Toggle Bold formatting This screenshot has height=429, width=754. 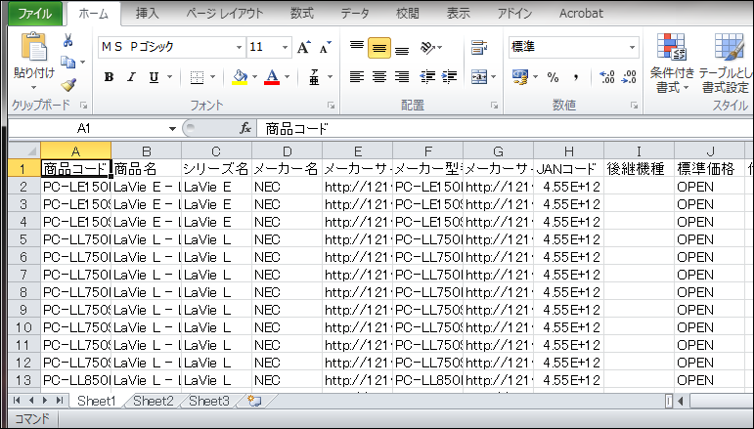[x=109, y=77]
